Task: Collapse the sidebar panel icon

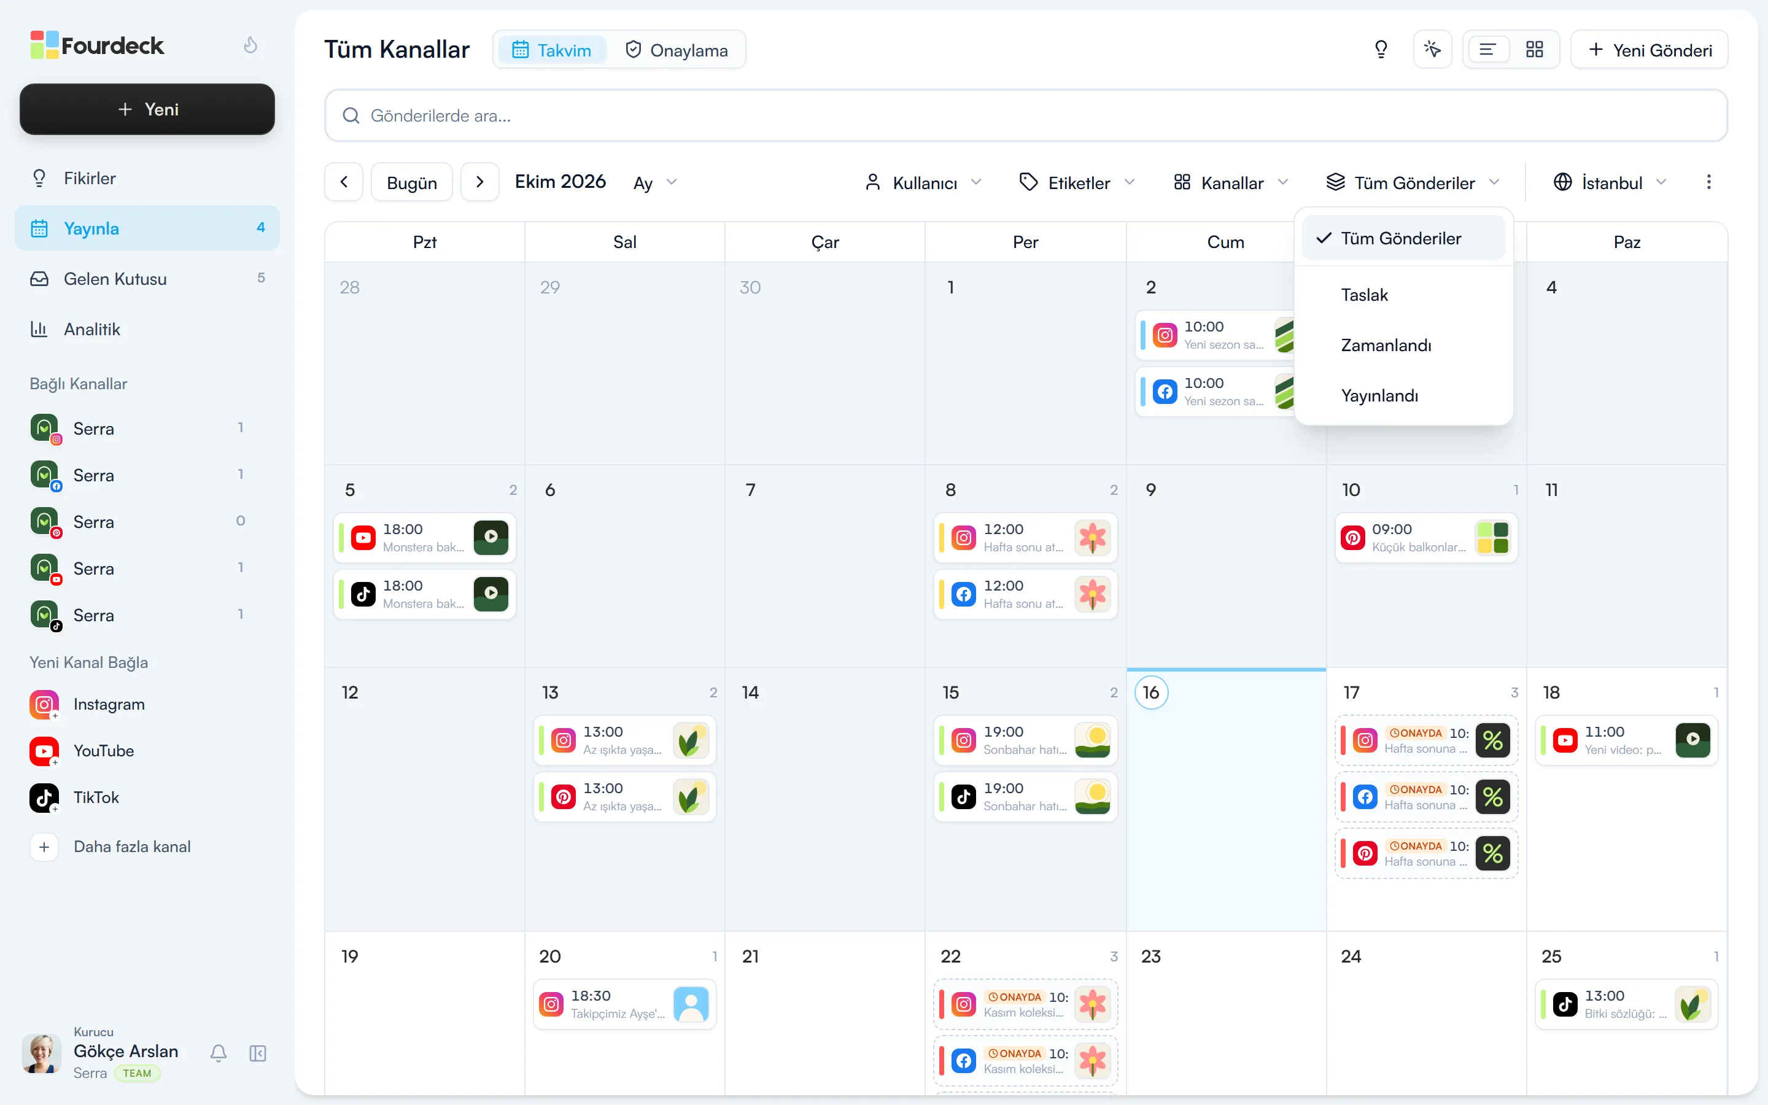Action: click(258, 1053)
